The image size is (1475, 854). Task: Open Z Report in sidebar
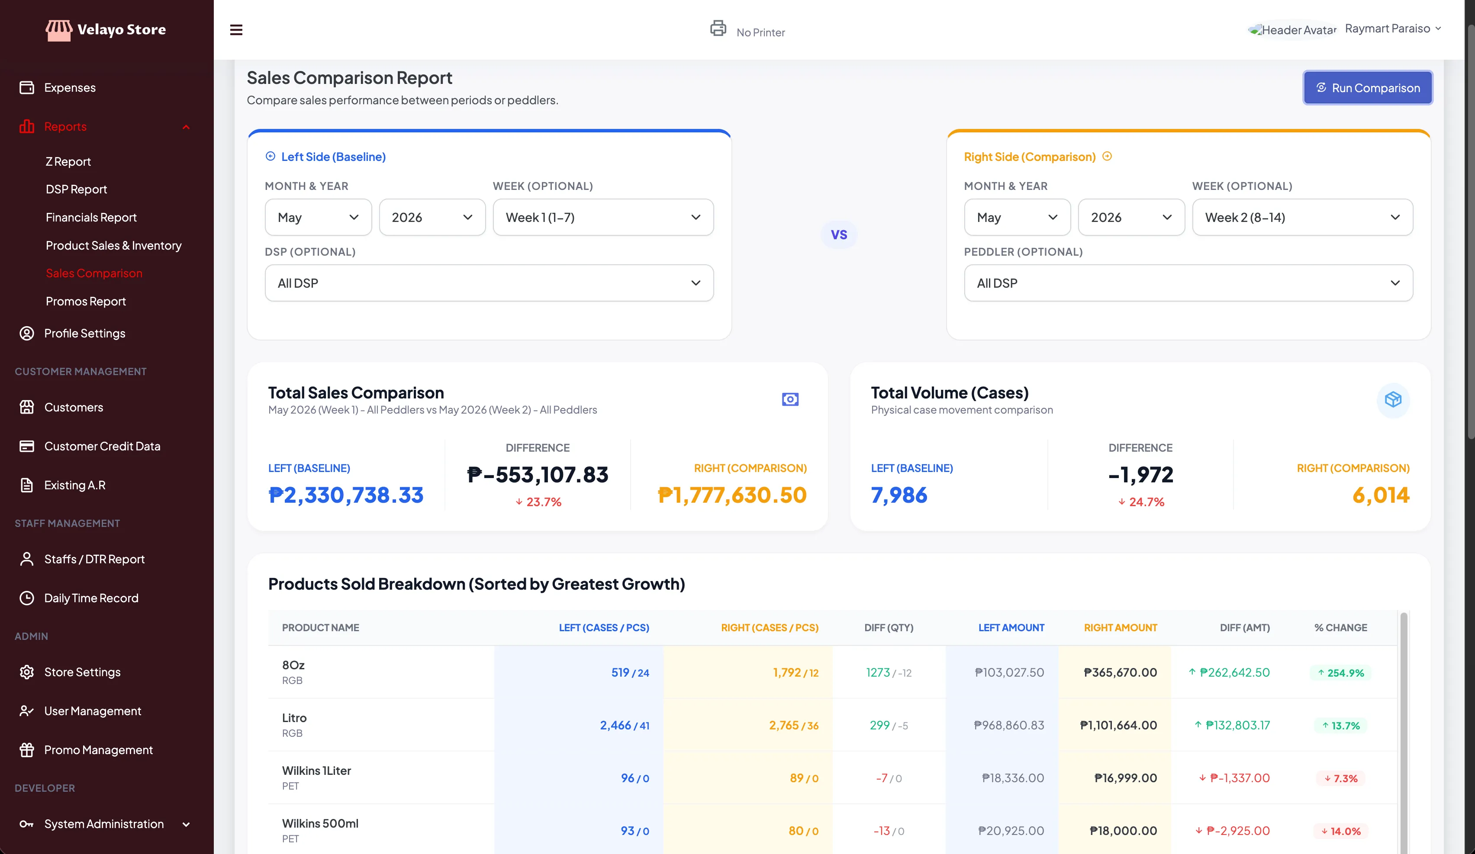(68, 161)
